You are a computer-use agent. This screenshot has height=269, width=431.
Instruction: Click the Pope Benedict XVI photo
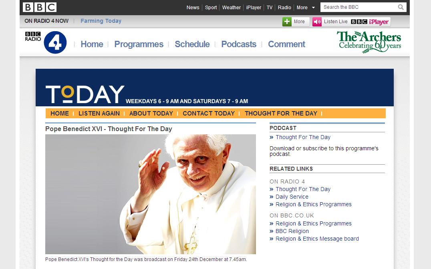point(151,194)
